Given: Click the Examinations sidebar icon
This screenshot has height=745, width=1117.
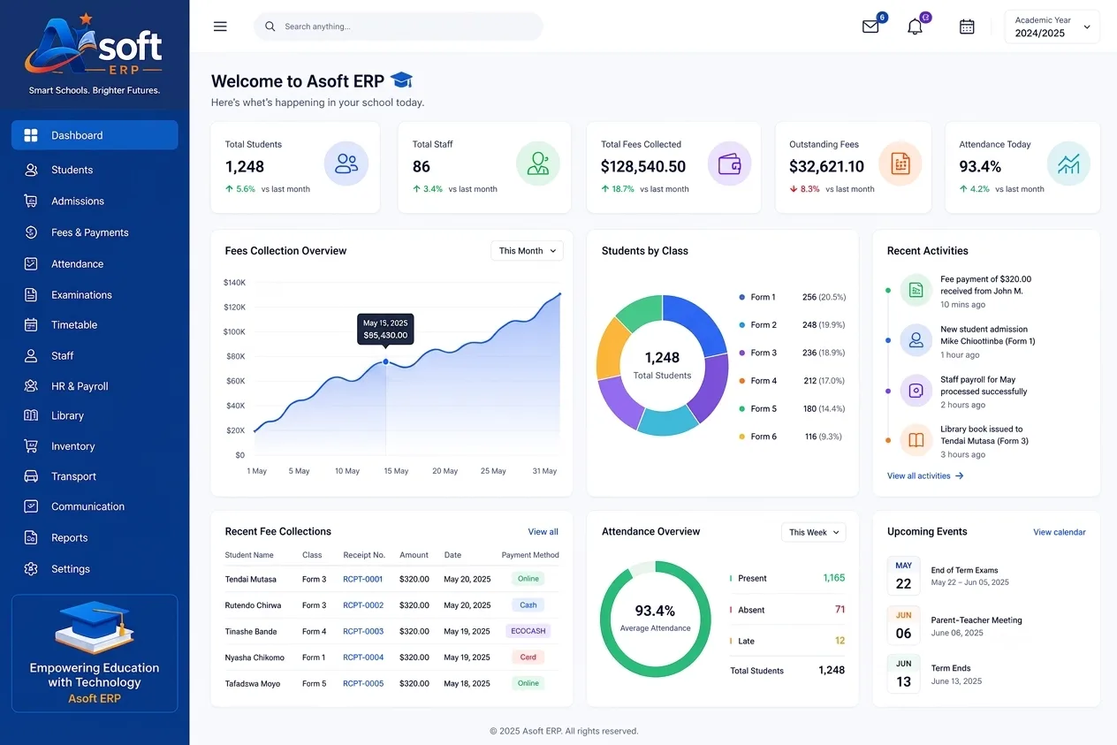Looking at the screenshot, I should click(31, 294).
